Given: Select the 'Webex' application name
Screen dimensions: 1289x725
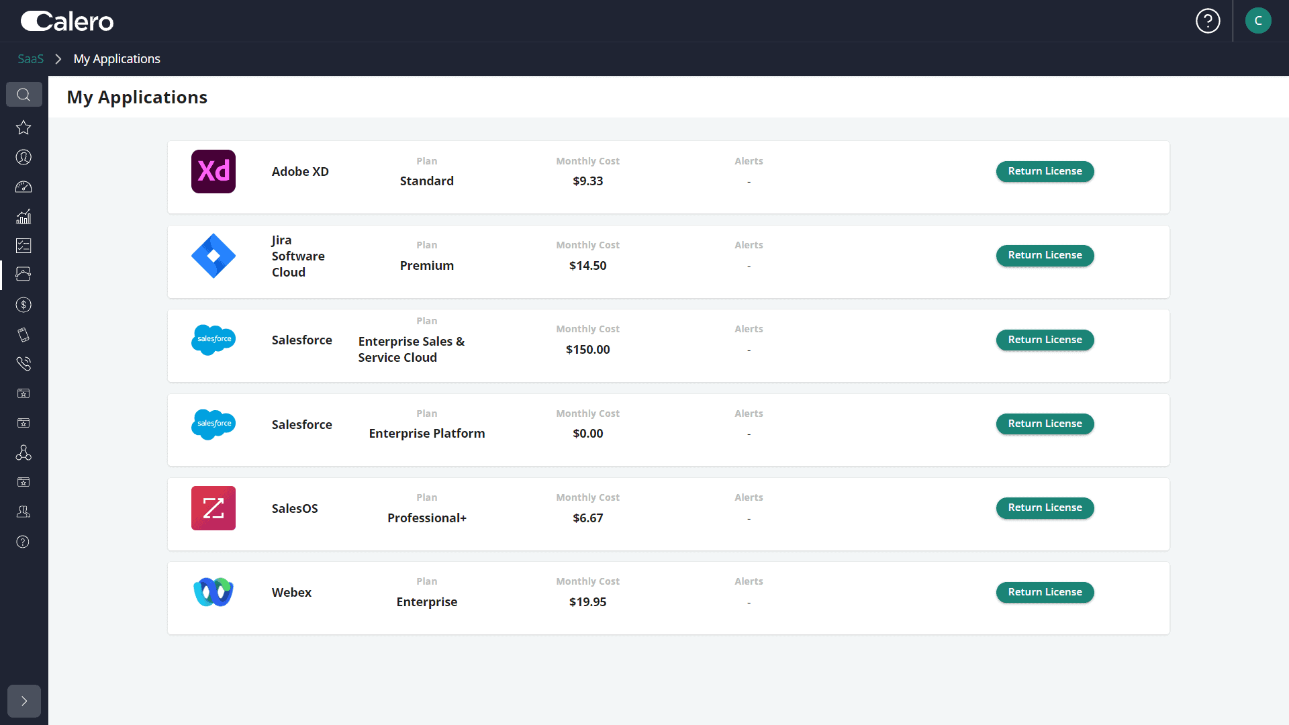Looking at the screenshot, I should (x=291, y=593).
